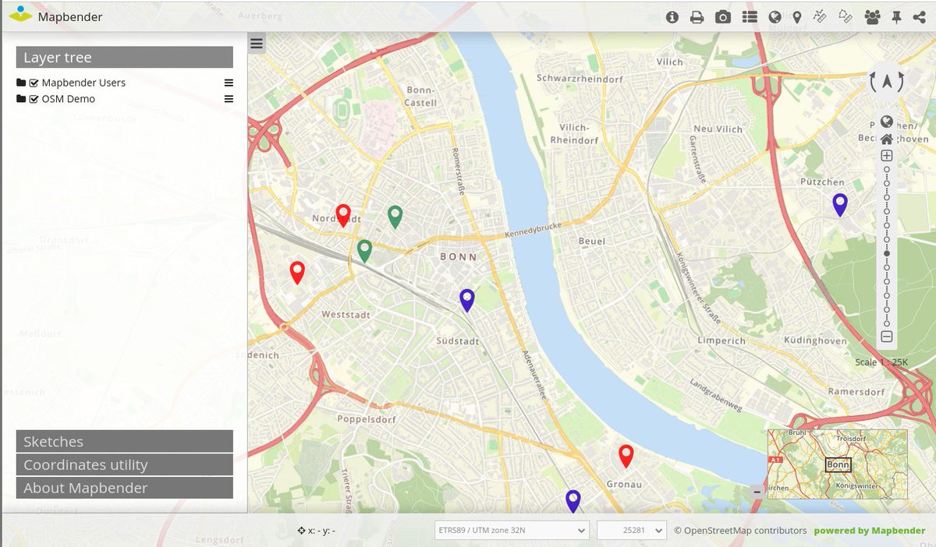Click the filled current zoom level dot
This screenshot has width=936, height=547.
click(887, 254)
